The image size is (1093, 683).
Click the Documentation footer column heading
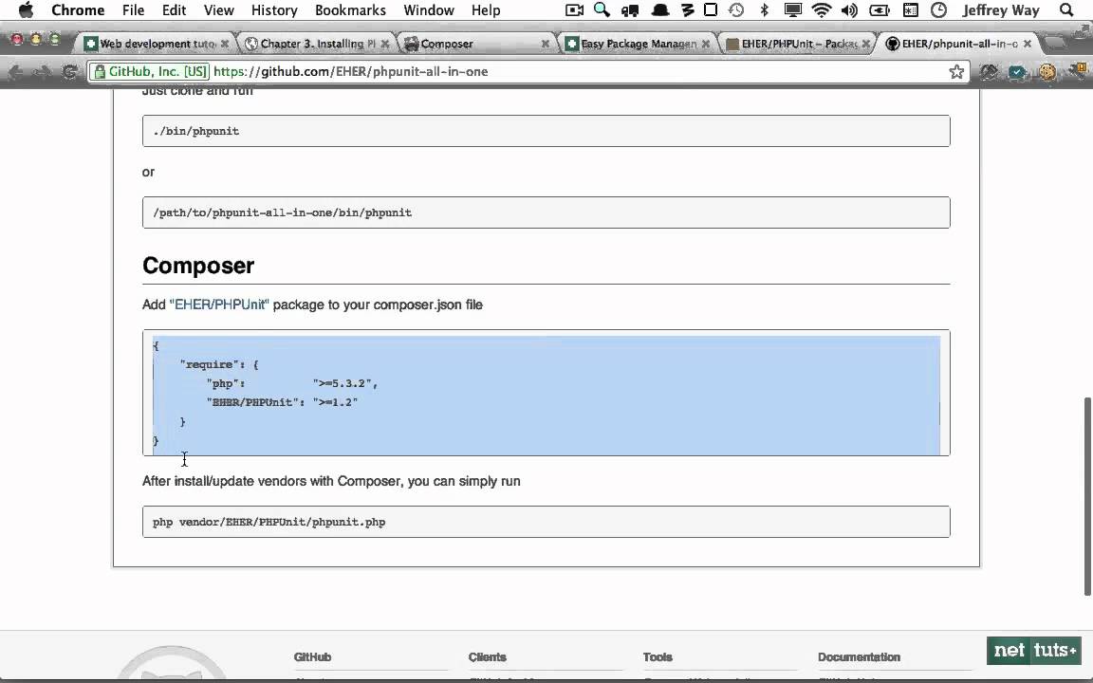(859, 657)
